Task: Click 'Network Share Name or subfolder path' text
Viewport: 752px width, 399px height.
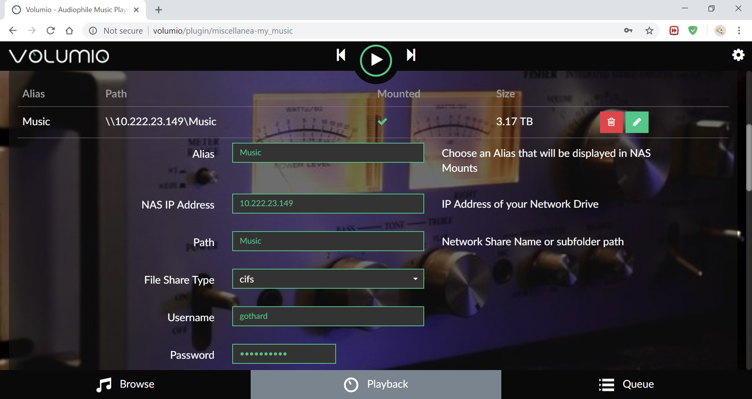Action: pyautogui.click(x=533, y=242)
